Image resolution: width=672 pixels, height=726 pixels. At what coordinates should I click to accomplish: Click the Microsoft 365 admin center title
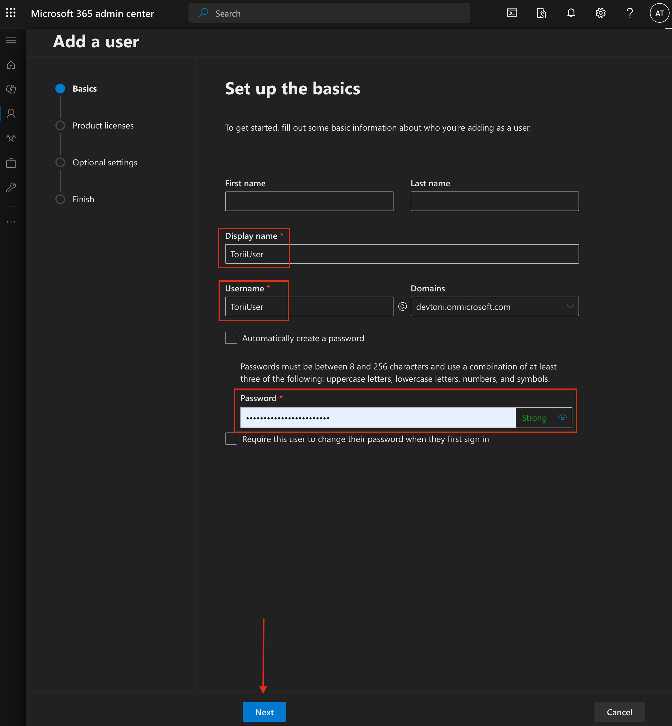pos(92,14)
